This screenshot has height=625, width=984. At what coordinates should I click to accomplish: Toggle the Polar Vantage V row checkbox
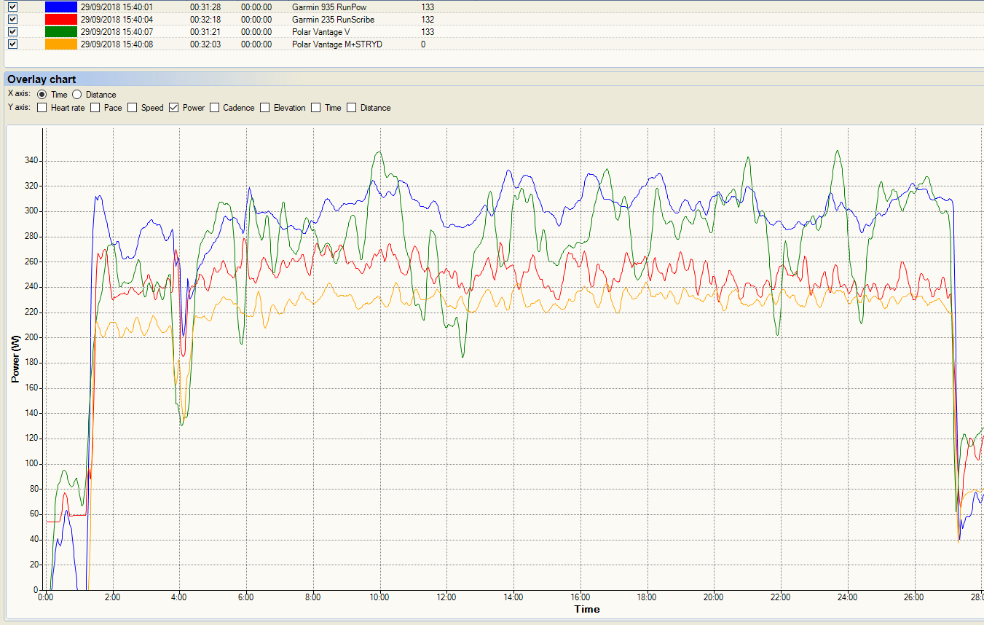tap(12, 32)
